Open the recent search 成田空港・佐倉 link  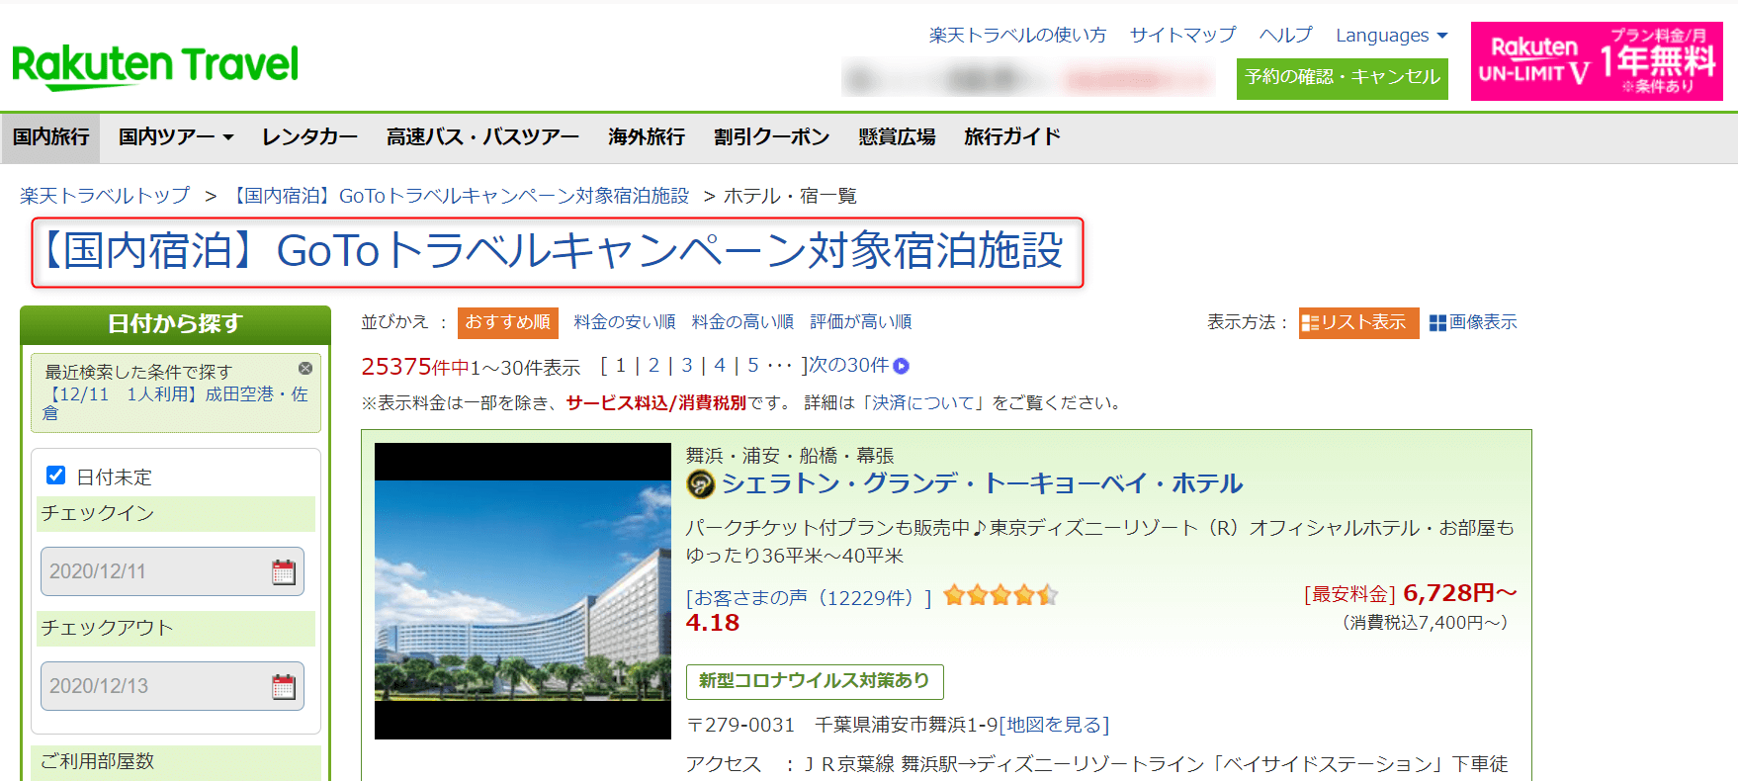(x=176, y=403)
